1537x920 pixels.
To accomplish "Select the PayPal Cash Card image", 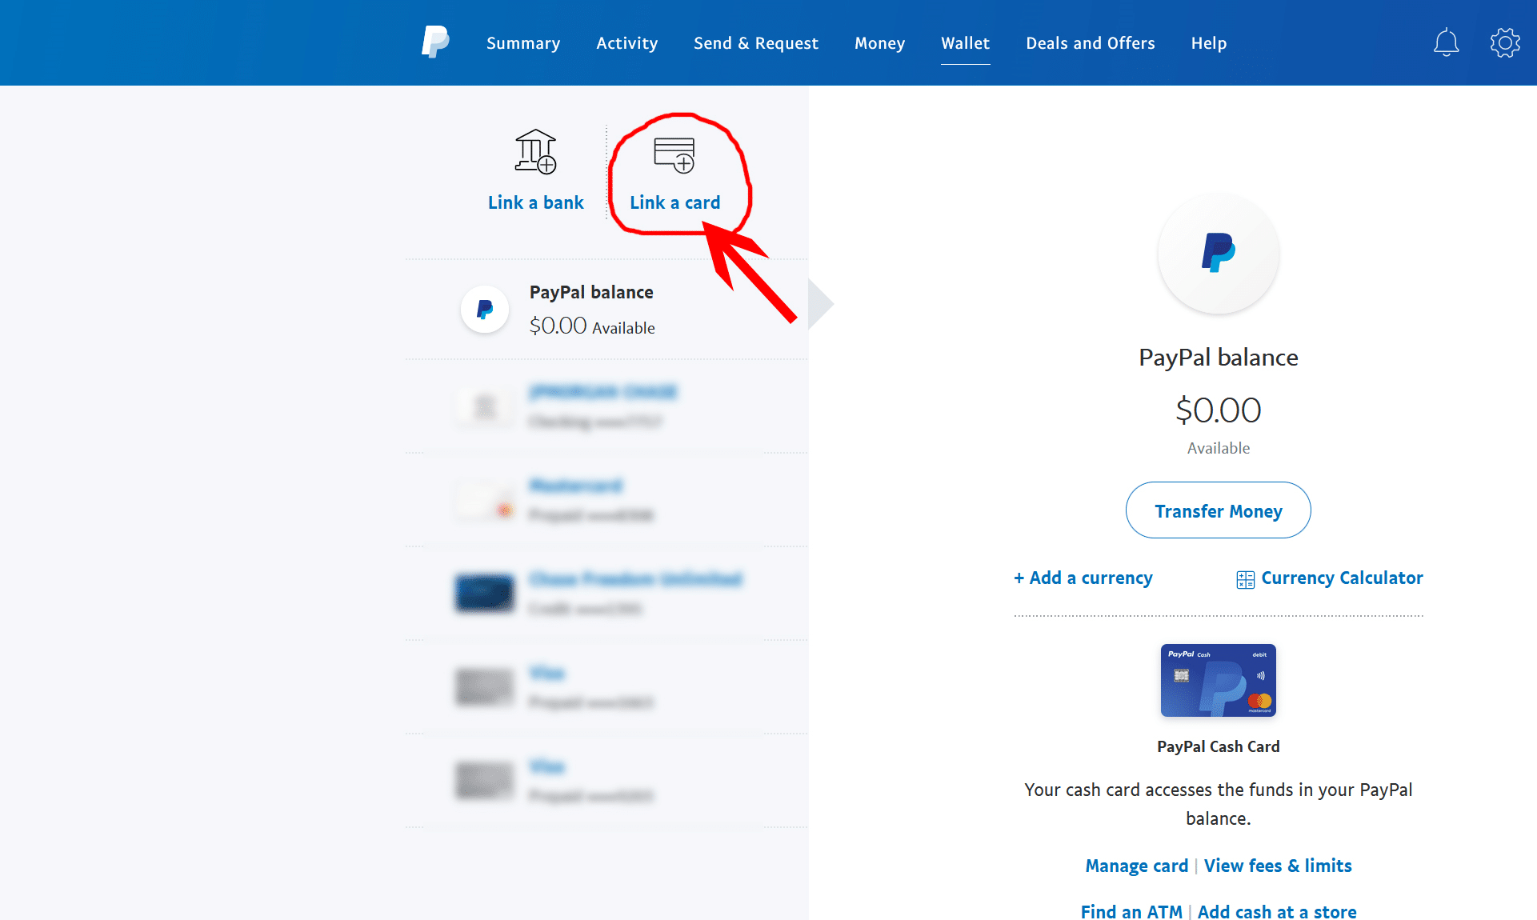I will [x=1218, y=680].
